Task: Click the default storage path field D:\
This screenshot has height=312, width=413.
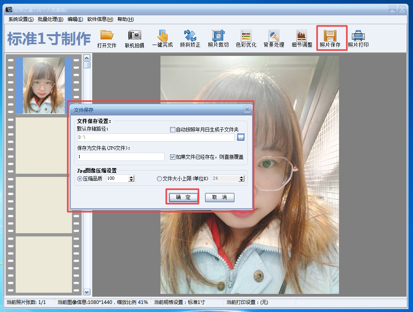Action: [156, 137]
